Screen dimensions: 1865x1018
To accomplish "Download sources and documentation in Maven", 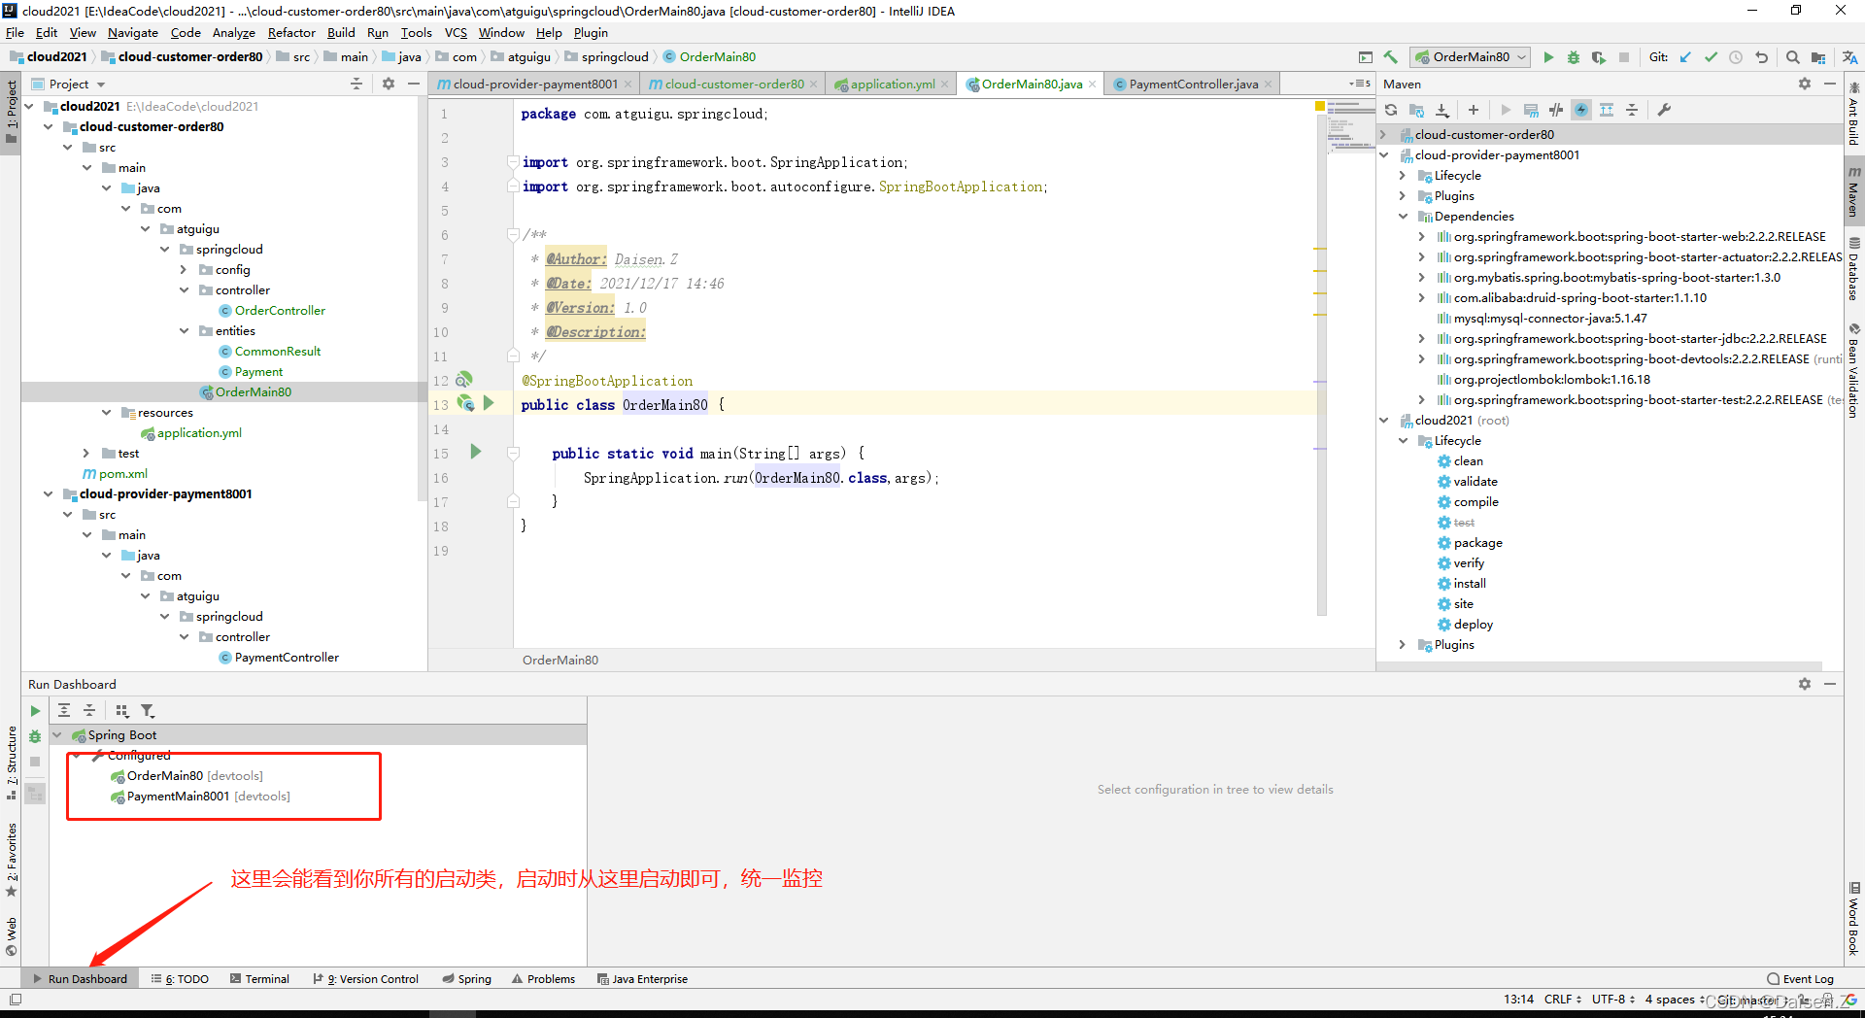I will [1442, 110].
